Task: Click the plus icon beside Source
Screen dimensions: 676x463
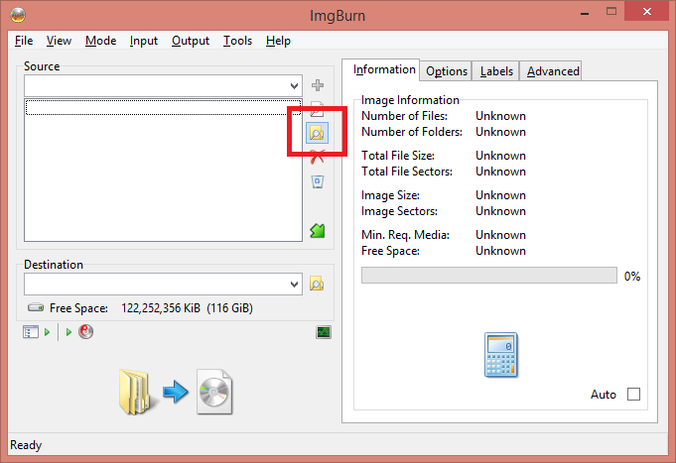Action: 318,85
